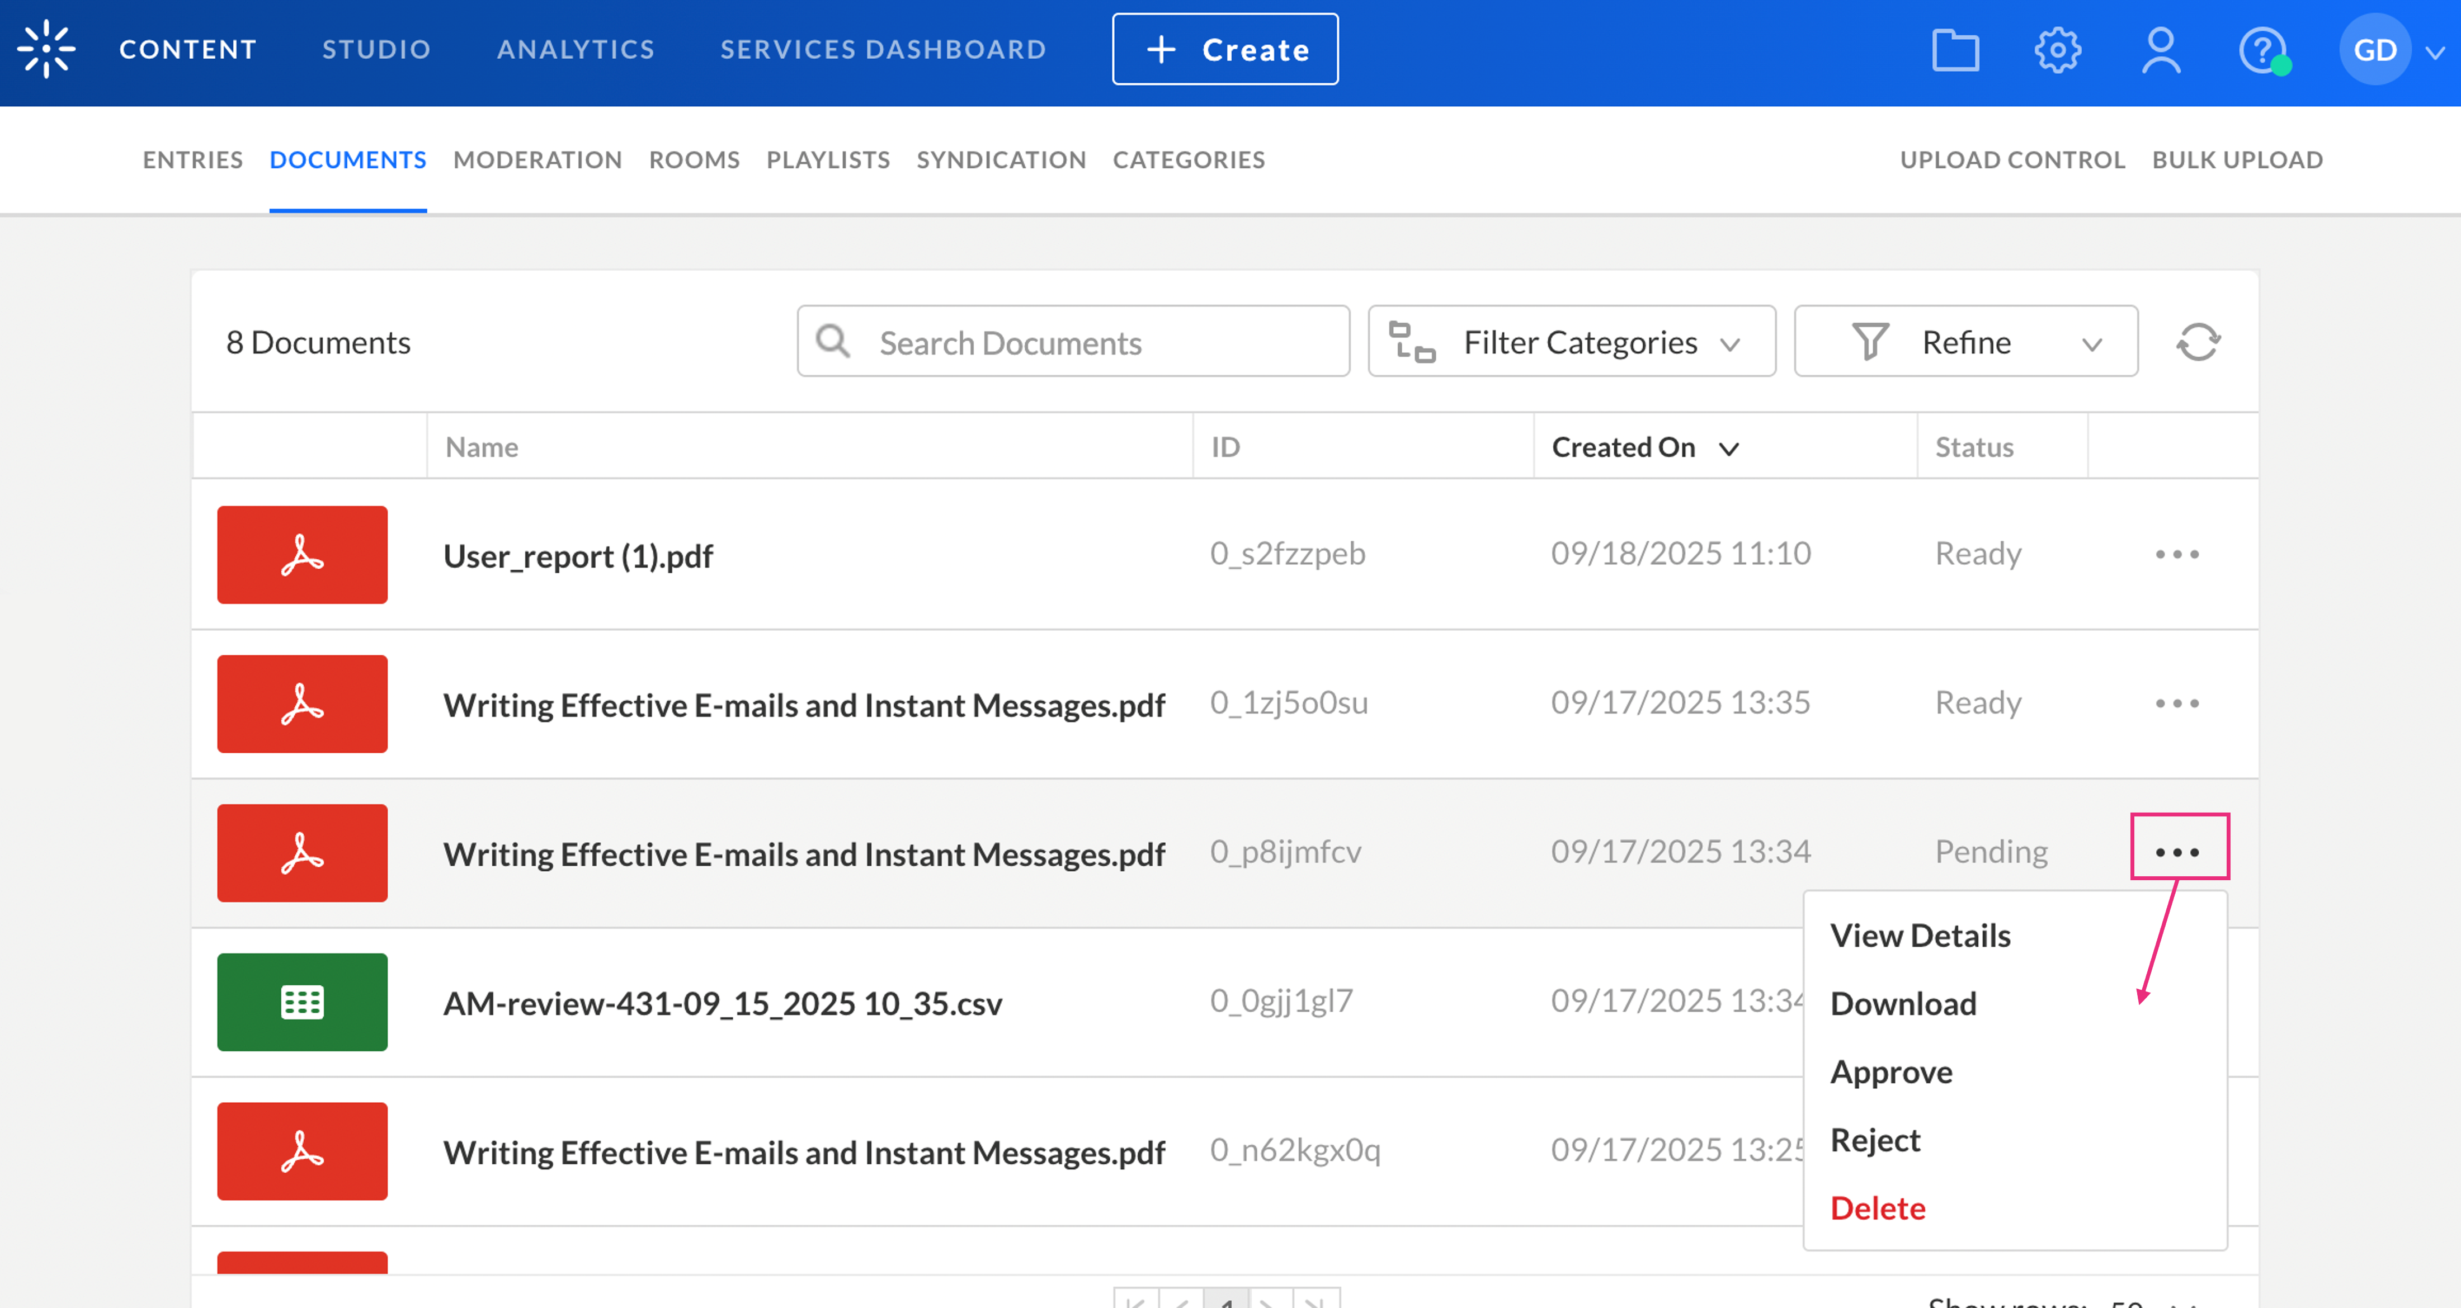Viewport: 2461px width, 1308px height.
Task: Select Approve from the context menu
Action: 1890,1072
